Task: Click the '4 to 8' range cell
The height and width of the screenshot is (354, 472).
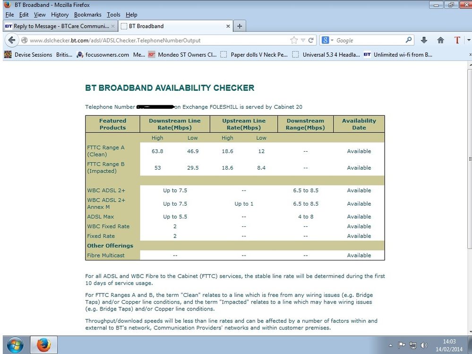Action: 306,216
